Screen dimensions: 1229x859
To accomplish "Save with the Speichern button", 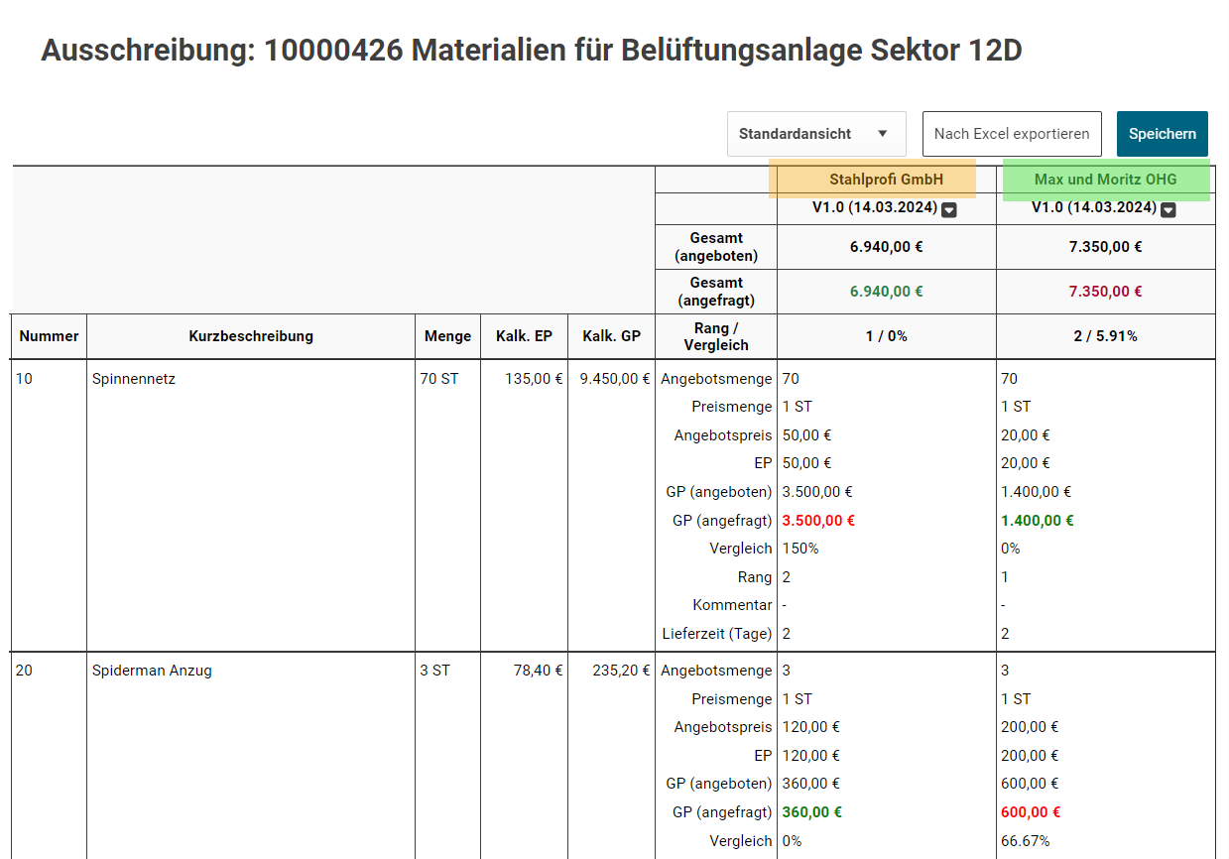I will 1162,134.
